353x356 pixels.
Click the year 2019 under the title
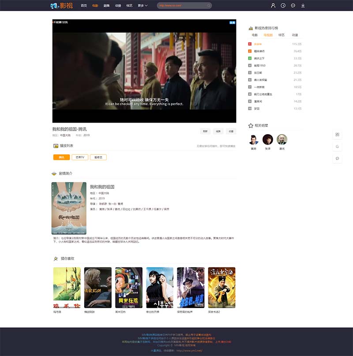pos(86,135)
